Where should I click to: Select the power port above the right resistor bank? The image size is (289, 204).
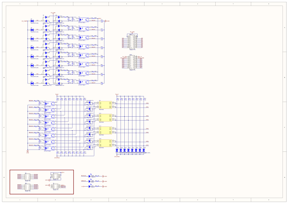(117, 95)
